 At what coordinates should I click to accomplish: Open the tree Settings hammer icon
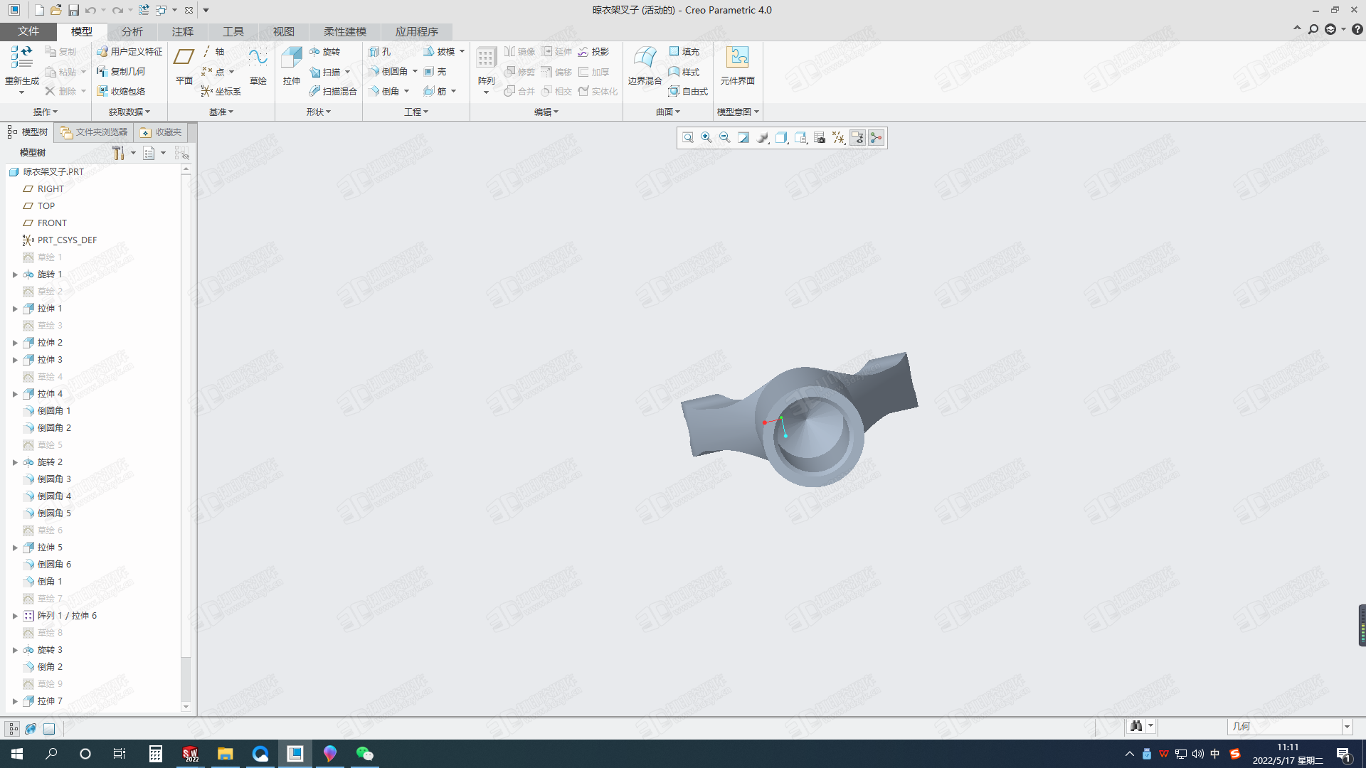click(x=118, y=153)
